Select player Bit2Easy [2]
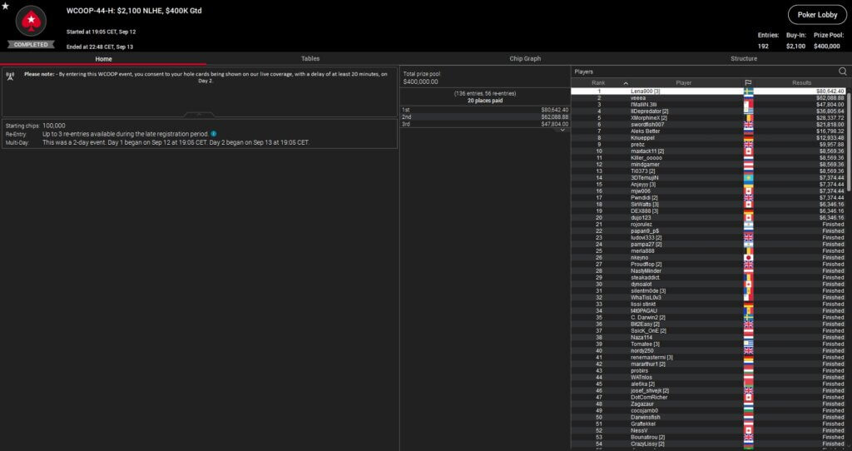The image size is (852, 451). pyautogui.click(x=709, y=325)
